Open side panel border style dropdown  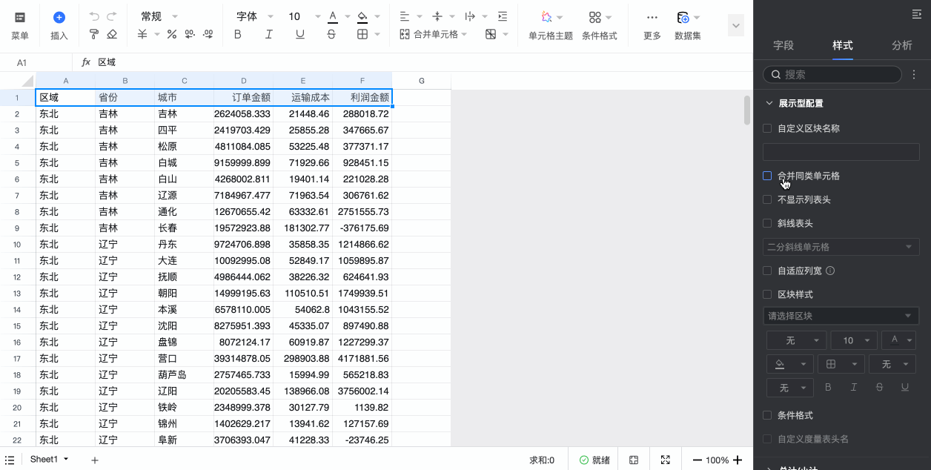841,364
